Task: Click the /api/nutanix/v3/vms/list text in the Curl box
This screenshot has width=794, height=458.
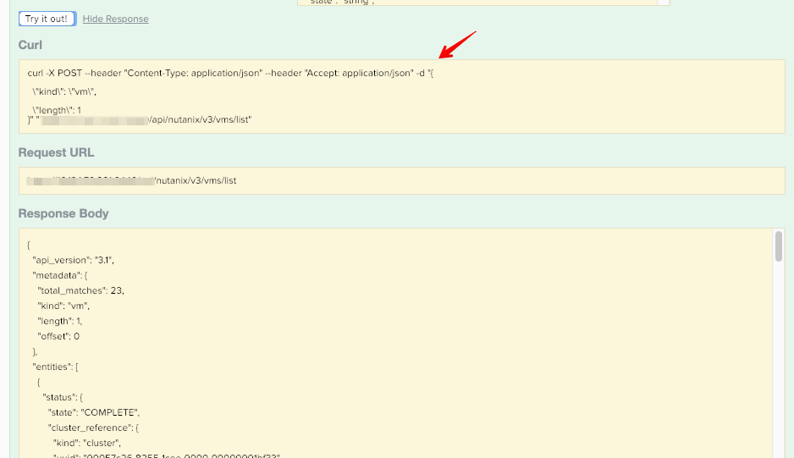Action: (200, 119)
